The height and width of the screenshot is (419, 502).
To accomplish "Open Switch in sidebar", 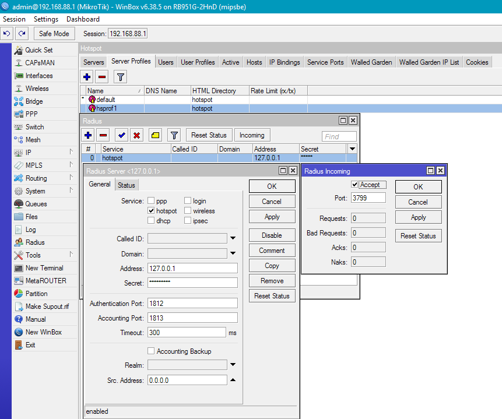I will (x=34, y=127).
